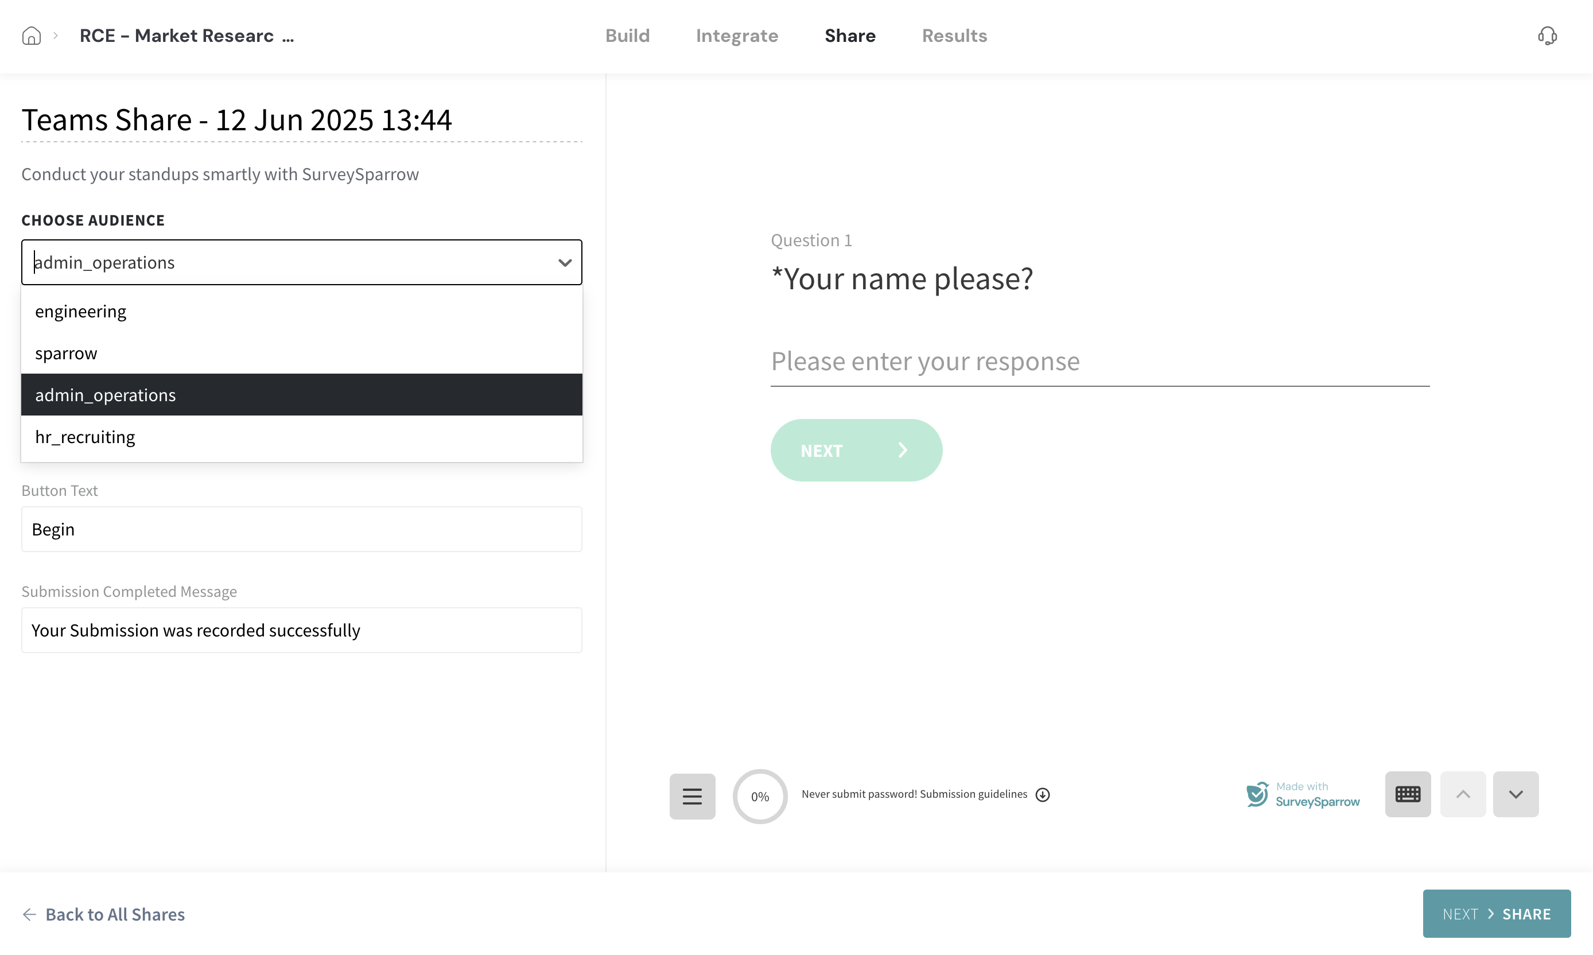
Task: Click the submission guidelines info icon
Action: 1042,795
